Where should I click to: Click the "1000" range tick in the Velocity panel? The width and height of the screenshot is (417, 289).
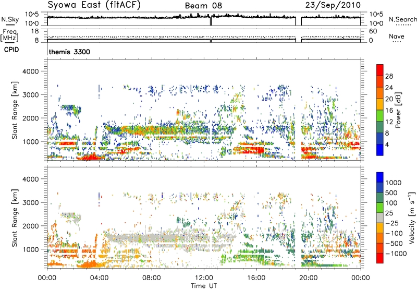point(31,249)
